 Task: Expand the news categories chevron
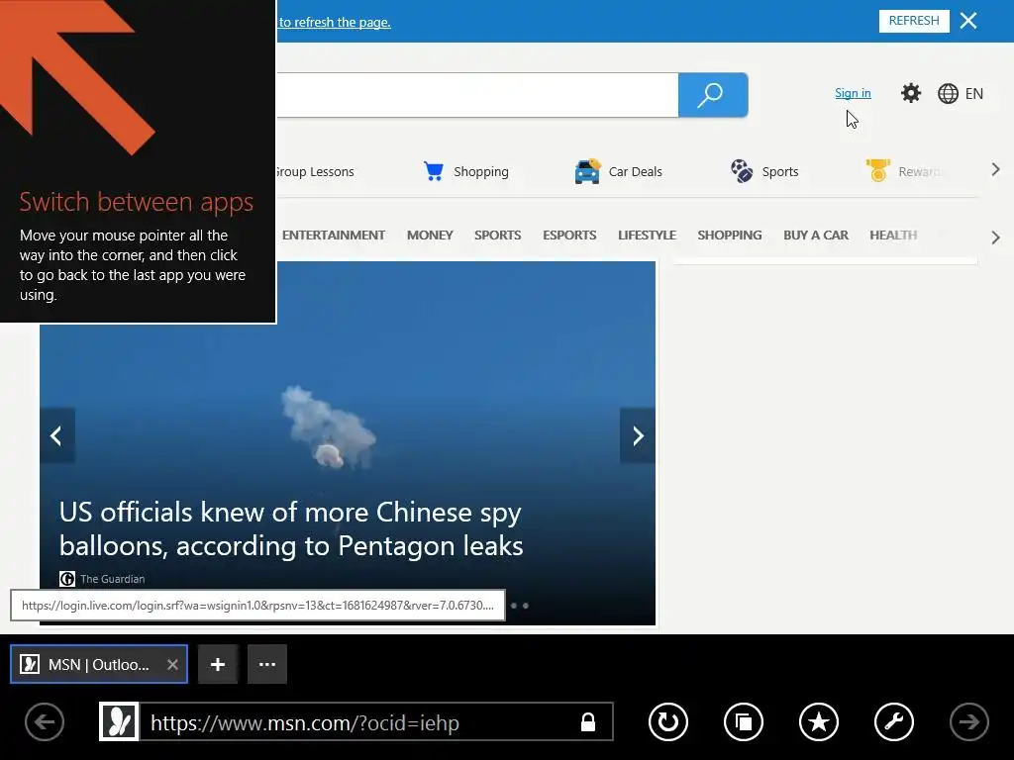(x=996, y=237)
